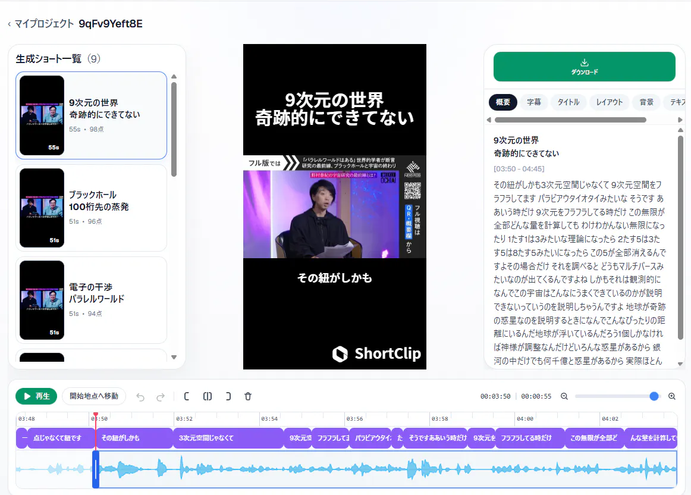The height and width of the screenshot is (495, 691).
Task: Select the subtitle segment ending in 量を計算して
Action: tap(651, 438)
